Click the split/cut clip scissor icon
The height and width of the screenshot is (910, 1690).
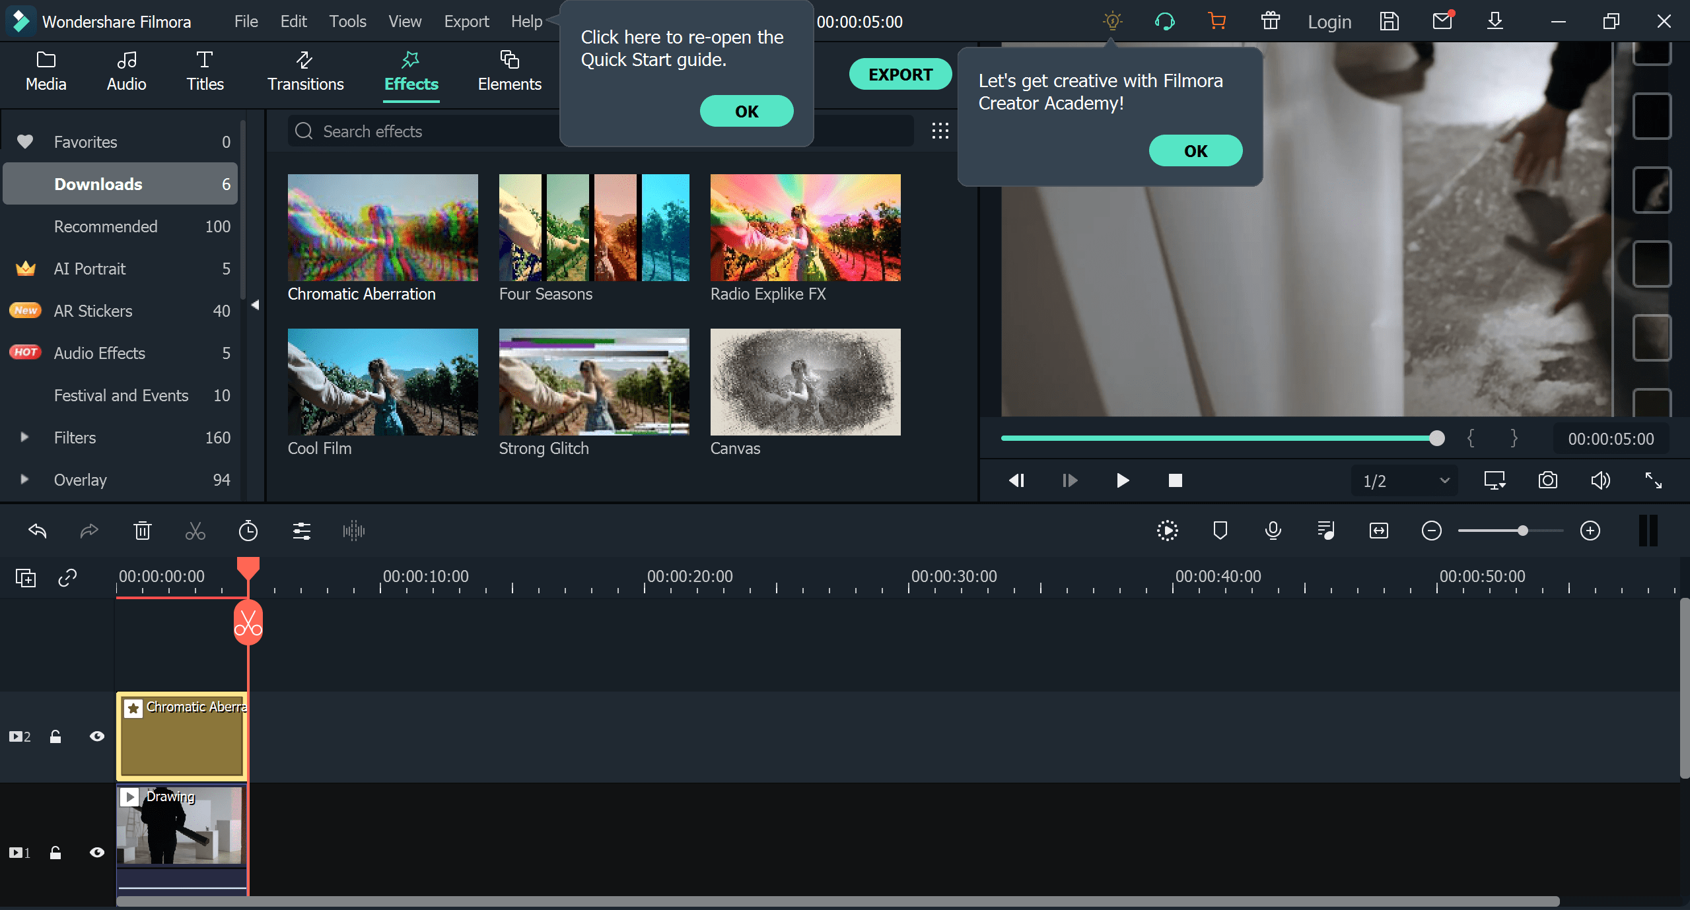[x=195, y=531]
